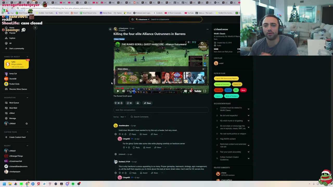The image size is (333, 187).
Task: Click the Search Comments field
Action: 140,117
